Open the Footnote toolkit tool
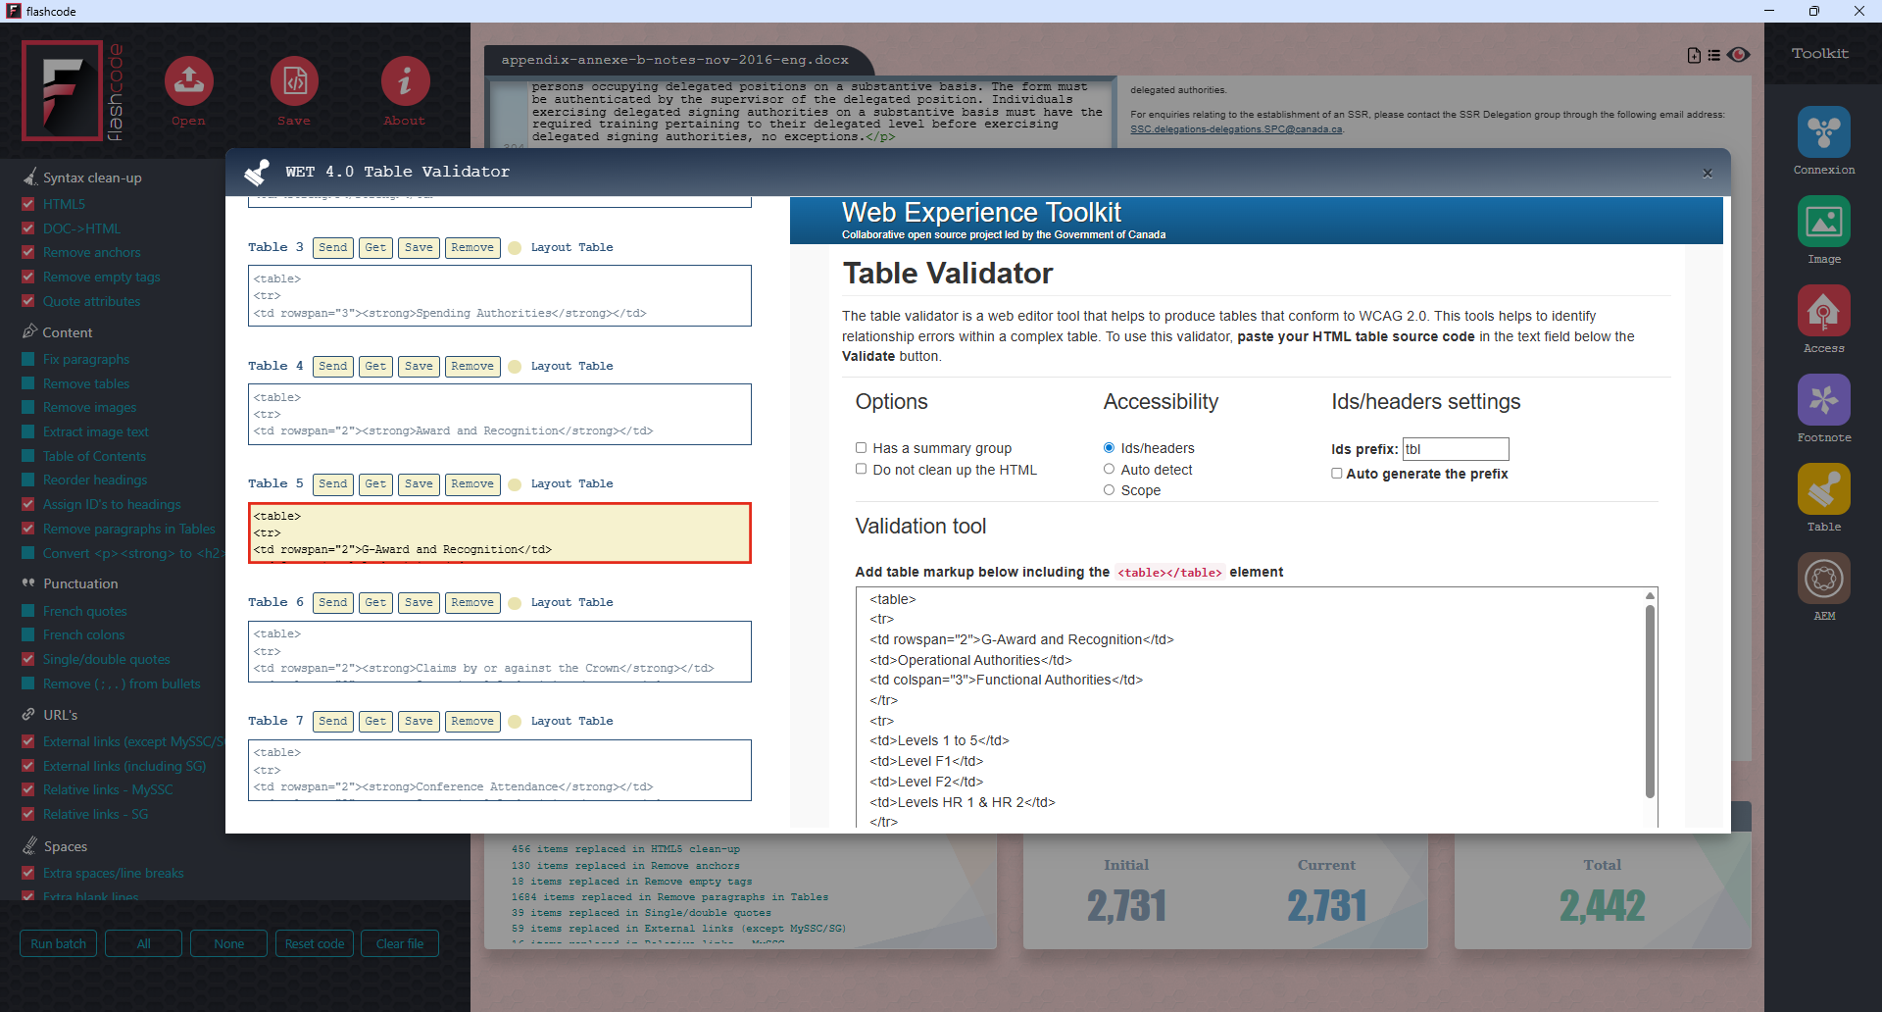This screenshot has width=1882, height=1012. pos(1823,400)
